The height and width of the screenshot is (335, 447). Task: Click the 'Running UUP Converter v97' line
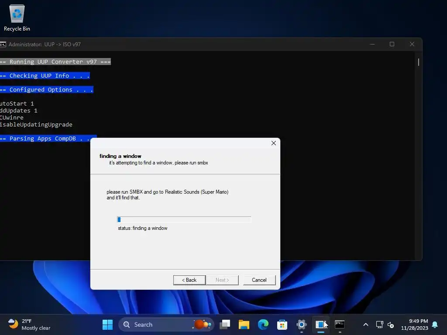click(55, 62)
